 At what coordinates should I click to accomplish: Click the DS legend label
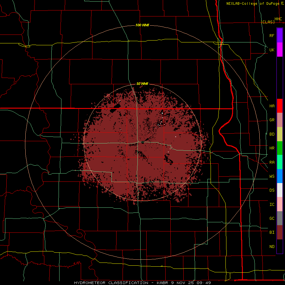point(272,190)
